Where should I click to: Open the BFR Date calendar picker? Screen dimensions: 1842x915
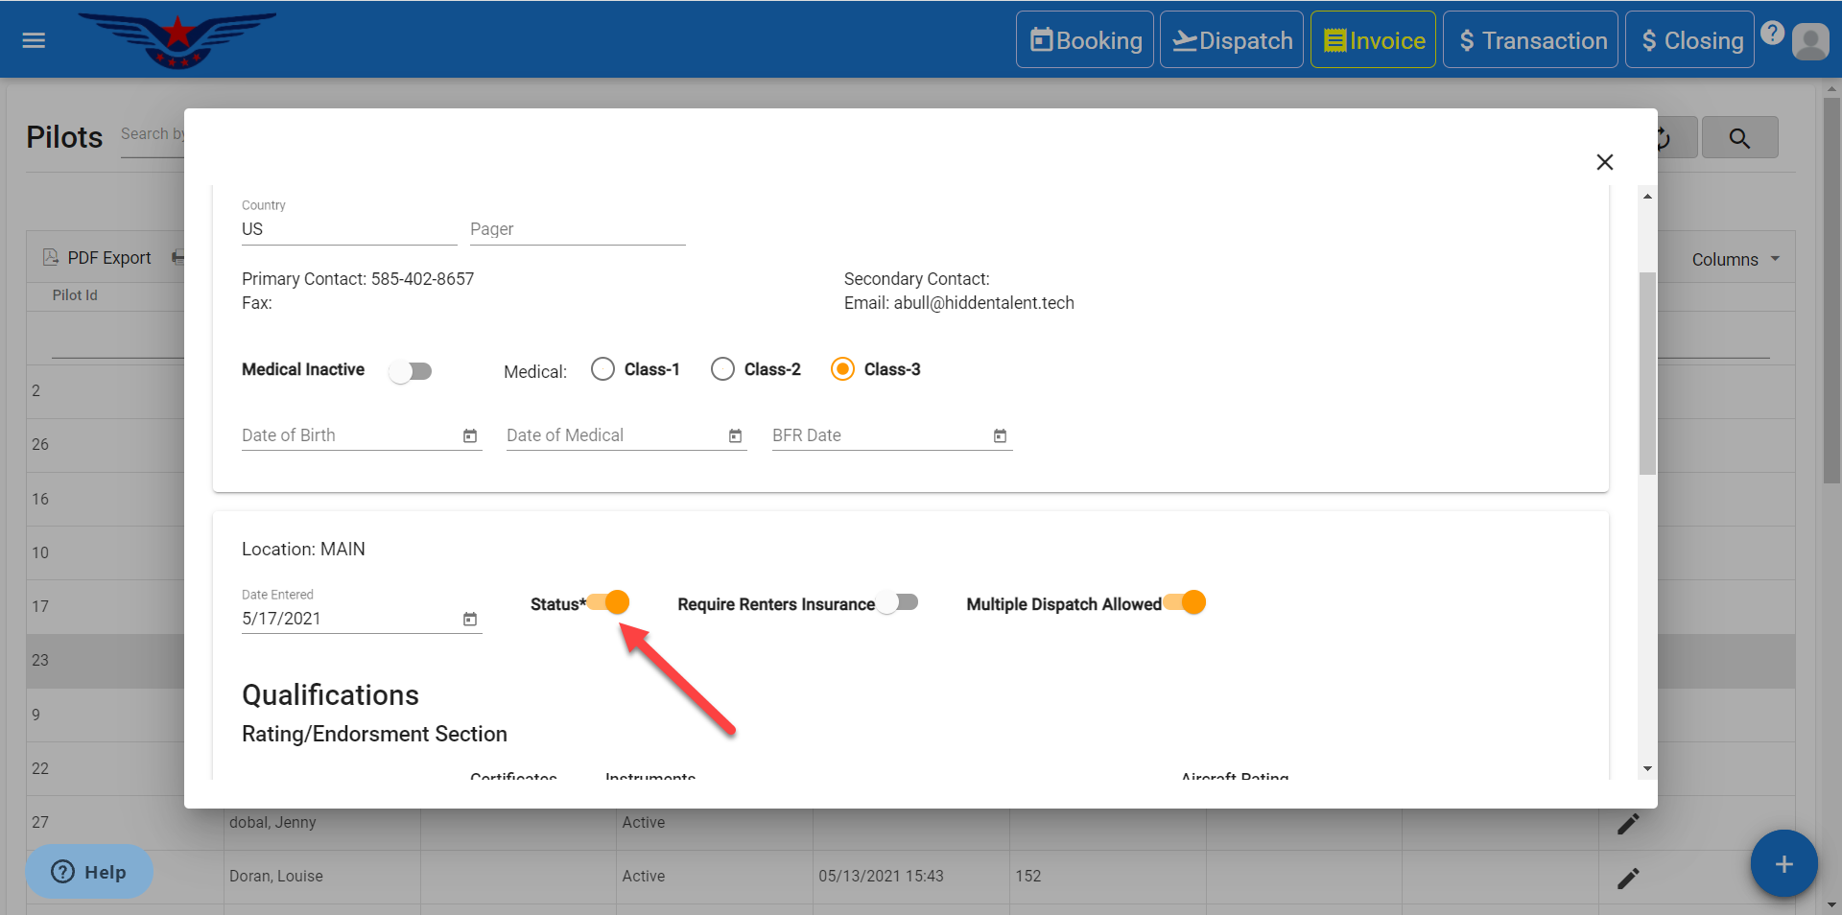pyautogui.click(x=1000, y=436)
